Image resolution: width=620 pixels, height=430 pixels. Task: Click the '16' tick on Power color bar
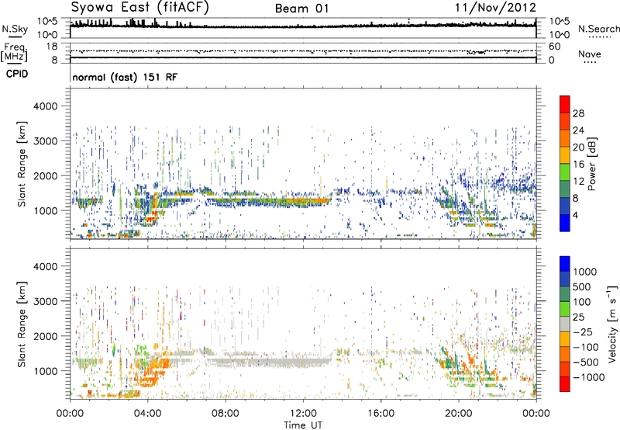[578, 165]
